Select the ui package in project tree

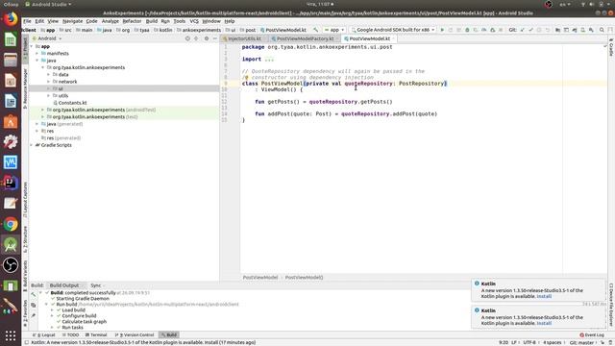click(x=61, y=88)
